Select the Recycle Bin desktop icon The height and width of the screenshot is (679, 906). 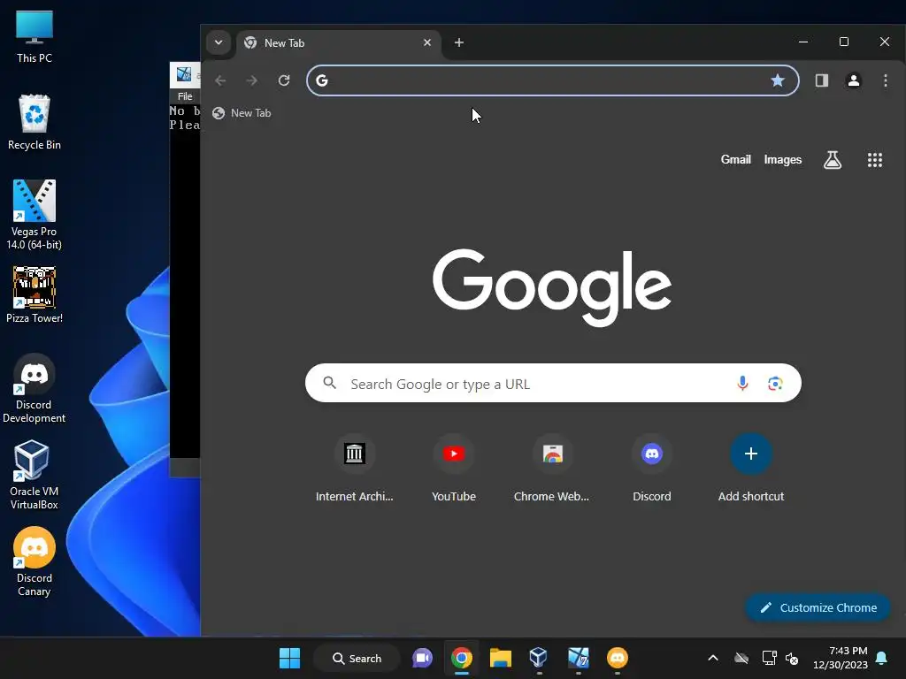click(x=35, y=122)
